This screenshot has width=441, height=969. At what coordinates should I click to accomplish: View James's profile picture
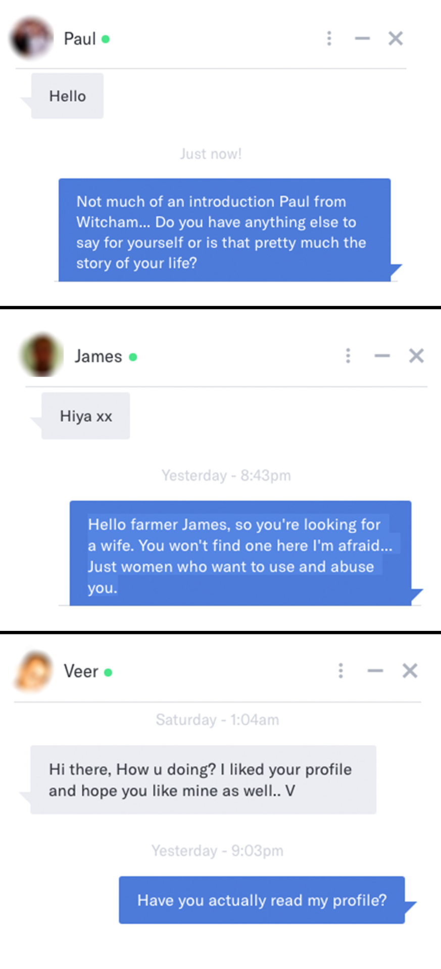(x=41, y=355)
